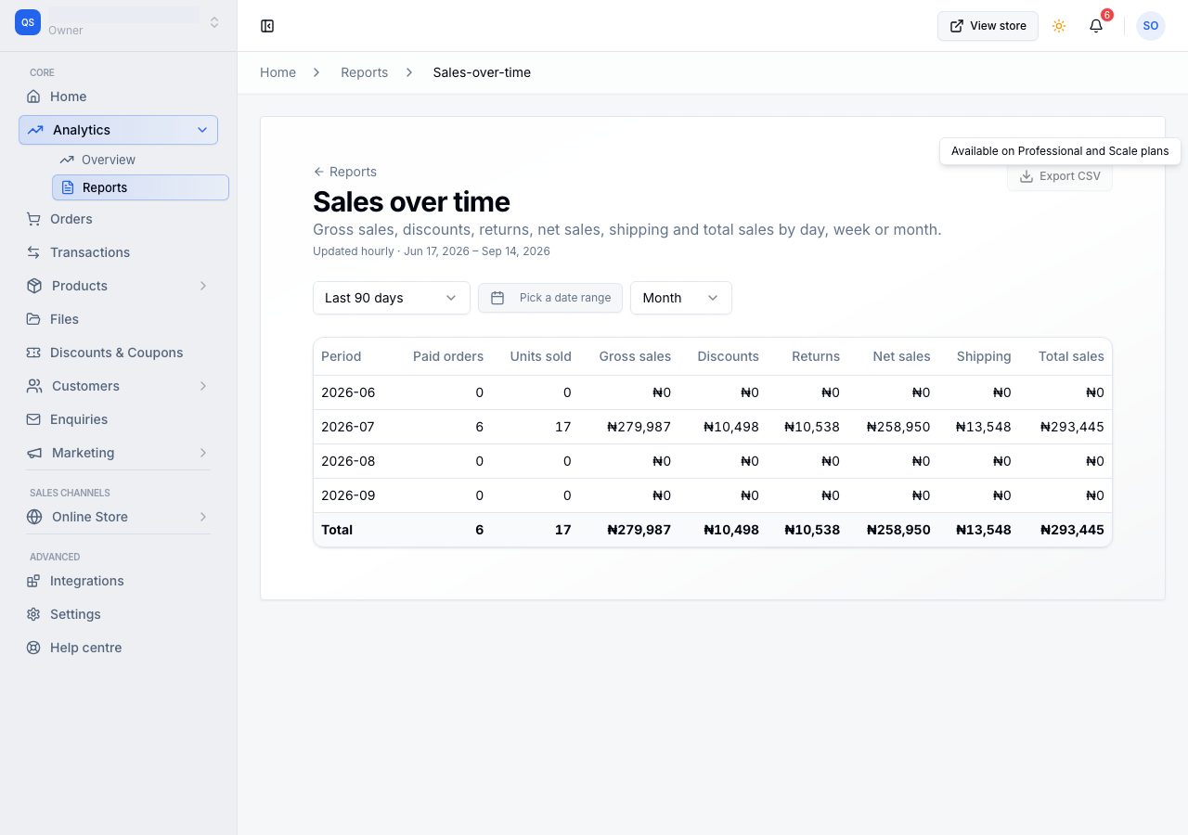Screen dimensions: 1188x835
Task: Open Settings in sidebar
Action: [x=75, y=614]
